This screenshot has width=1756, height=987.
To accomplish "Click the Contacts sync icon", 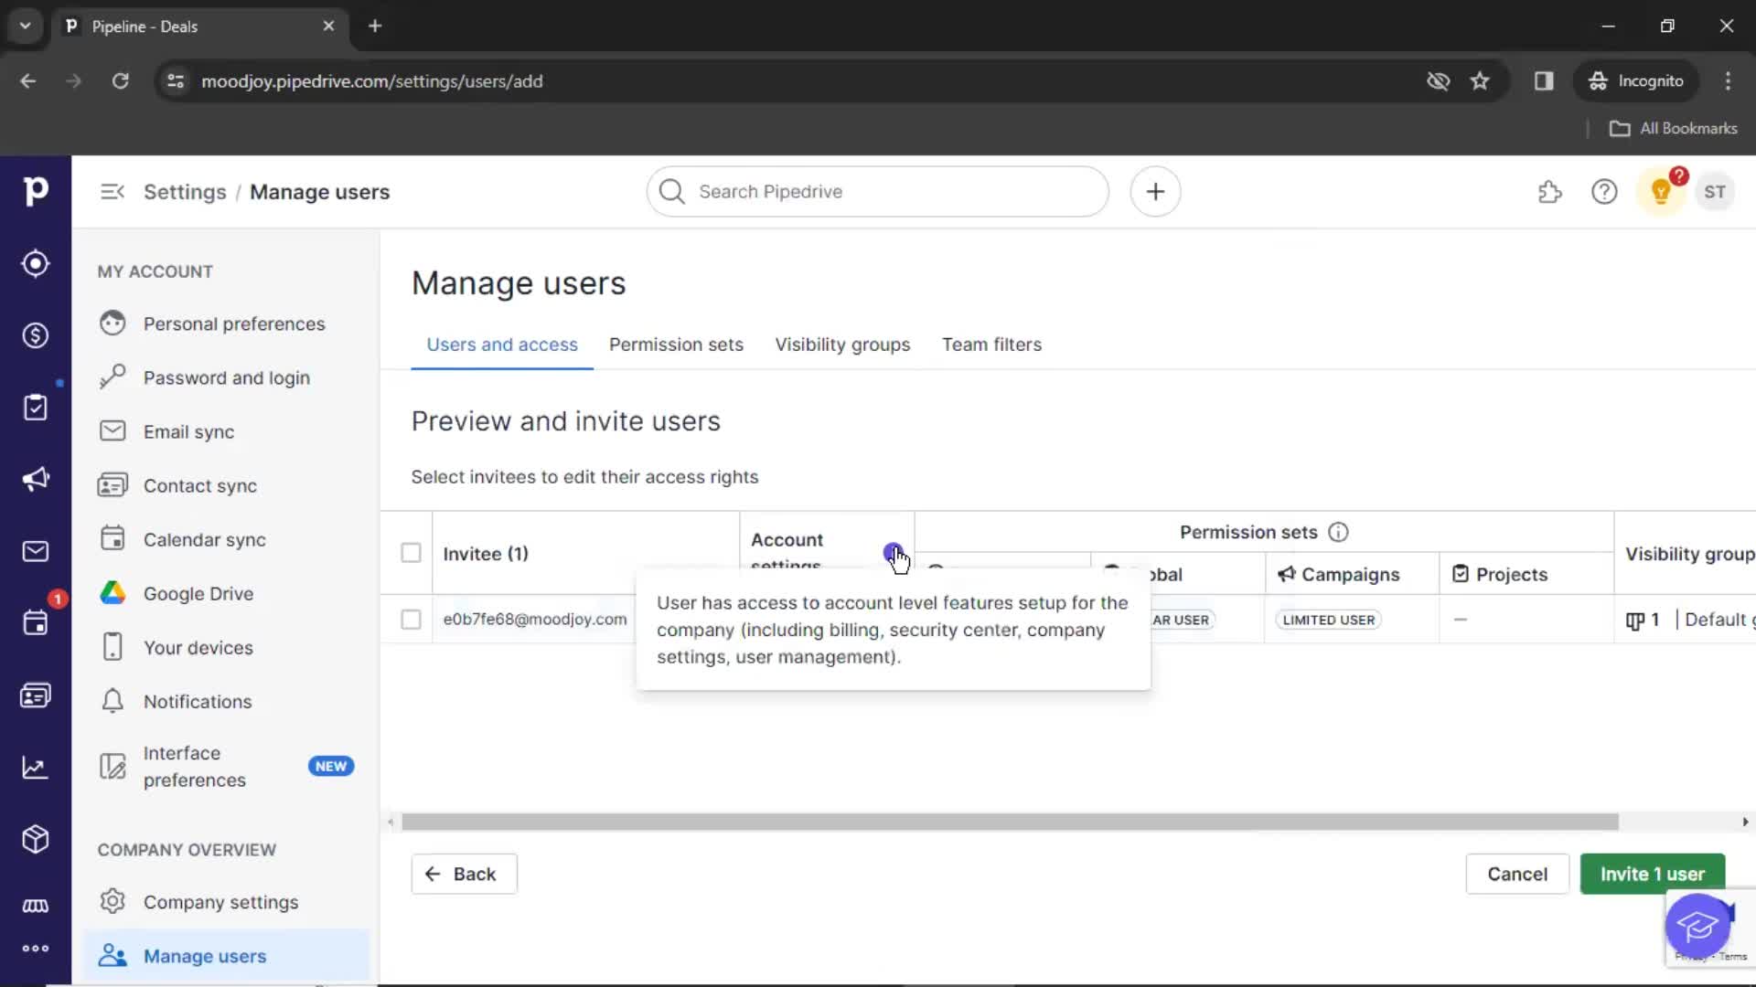I will pyautogui.click(x=112, y=484).
